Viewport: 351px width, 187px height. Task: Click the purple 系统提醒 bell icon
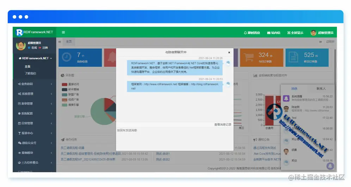(x=286, y=98)
